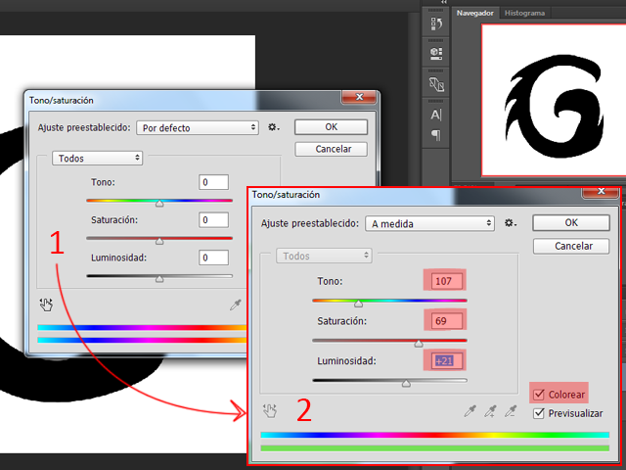This screenshot has height=470, width=626.
Task: Close the first Tono/saturación dialog
Action: tap(359, 97)
